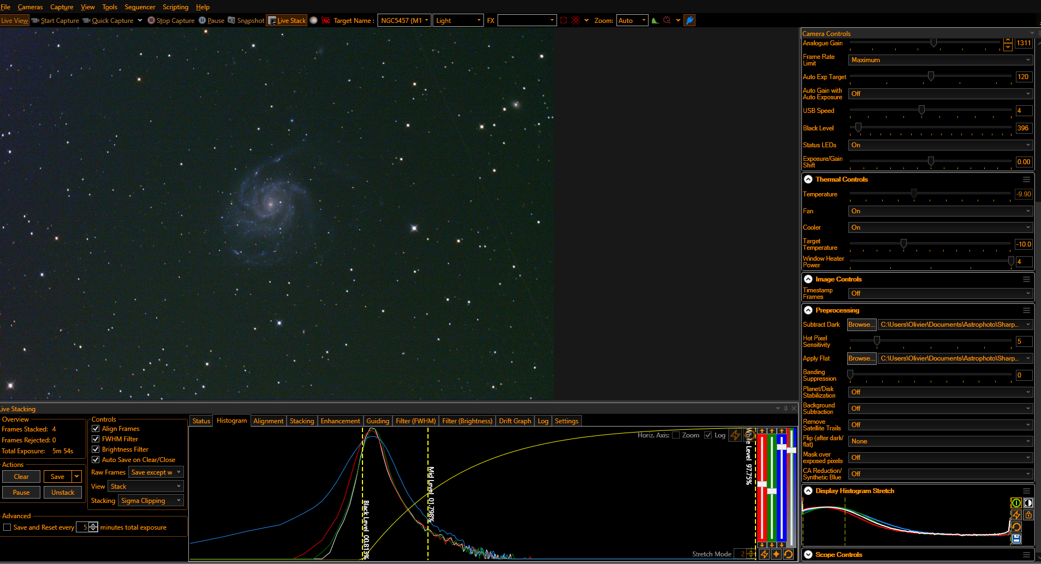Click the auto stretch lightning icon in Display Histogram Stretch

1016,515
